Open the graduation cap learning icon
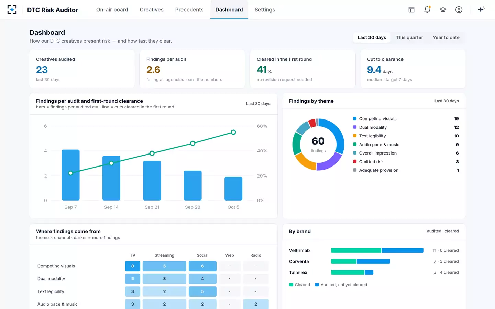The width and height of the screenshot is (495, 309). (443, 10)
